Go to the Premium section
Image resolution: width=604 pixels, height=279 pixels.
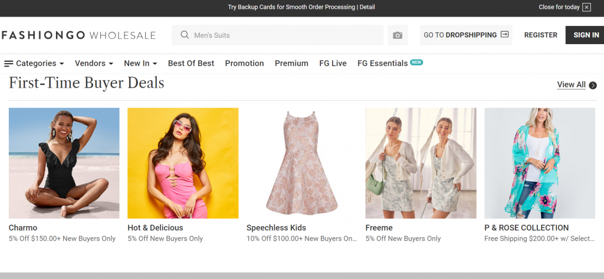click(x=291, y=64)
